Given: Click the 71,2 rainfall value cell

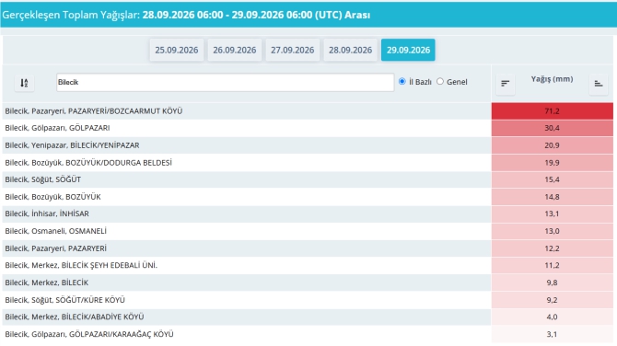Looking at the screenshot, I should [x=552, y=110].
